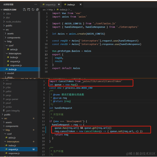Screen dimensions: 157x157
Task: Click the New File icon in explorer header
Action: coord(25,9)
